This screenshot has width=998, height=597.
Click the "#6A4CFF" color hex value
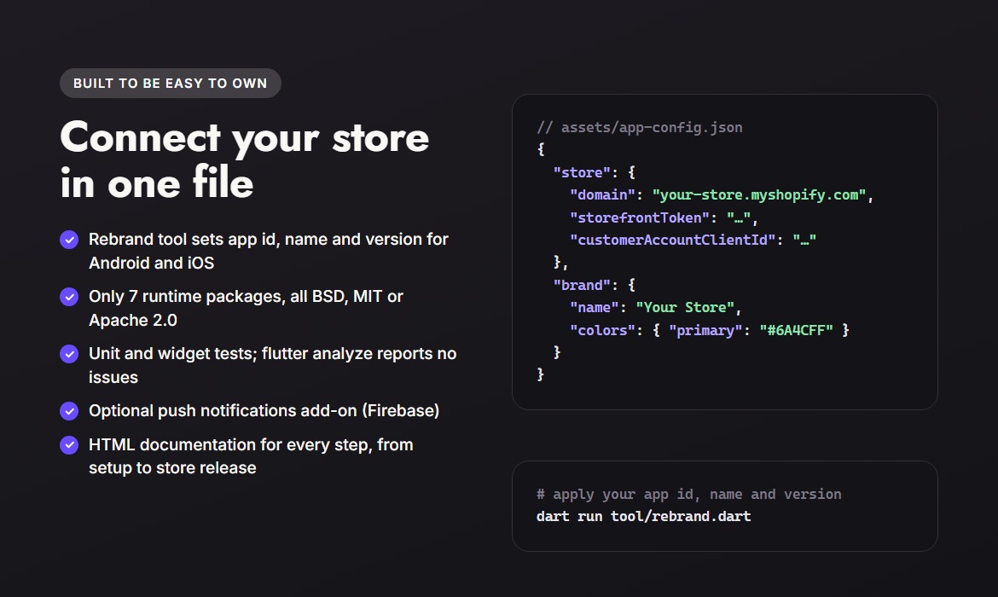click(x=796, y=330)
